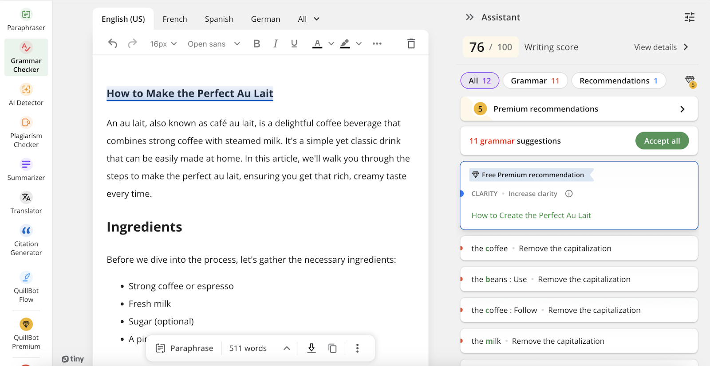Click the 'Strong coffee or espresso' list item
710x366 pixels.
181,286
